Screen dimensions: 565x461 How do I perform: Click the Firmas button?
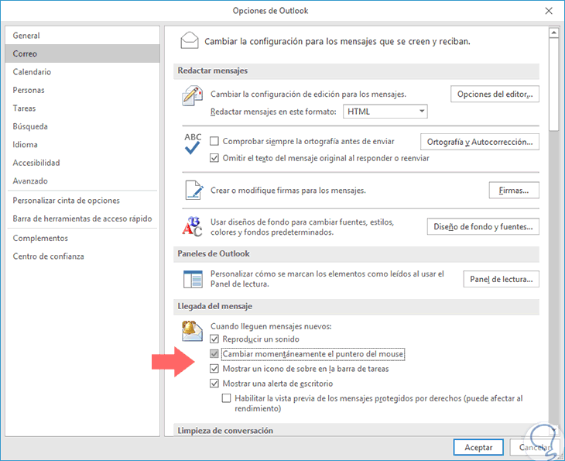pyautogui.click(x=514, y=190)
